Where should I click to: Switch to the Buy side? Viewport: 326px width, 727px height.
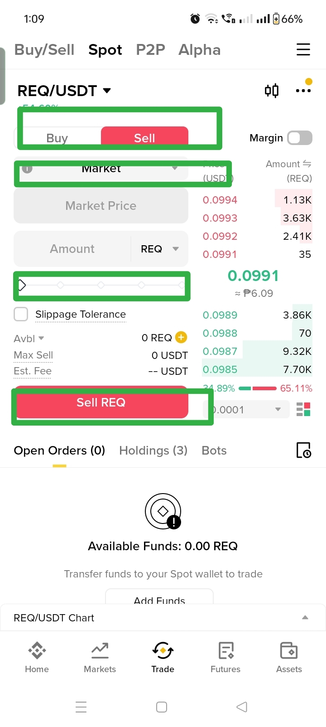coord(58,138)
